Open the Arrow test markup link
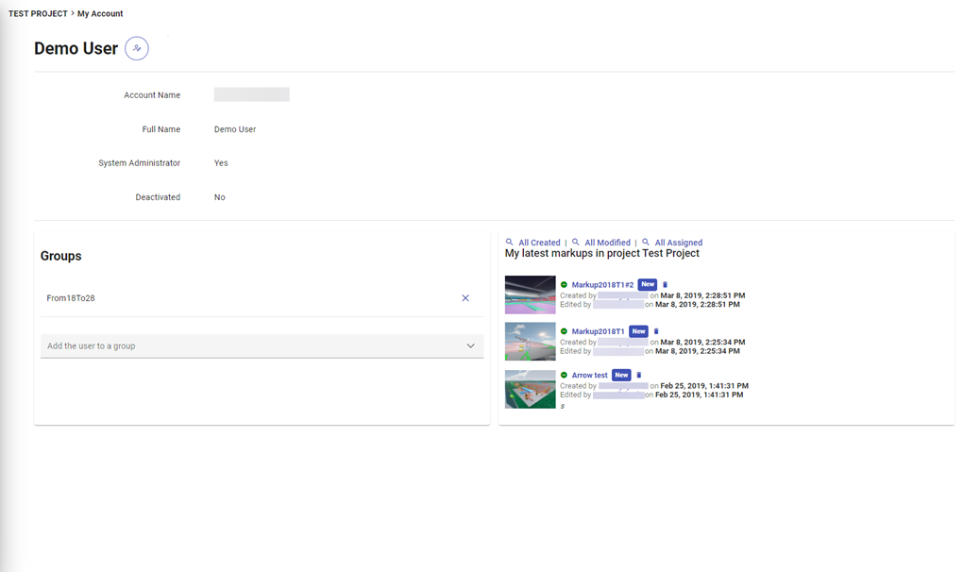 (589, 375)
